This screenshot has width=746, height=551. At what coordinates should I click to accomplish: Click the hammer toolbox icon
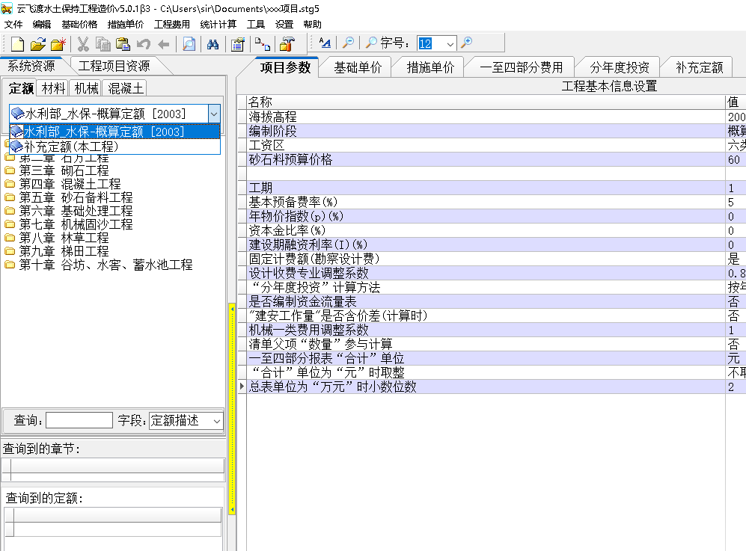coord(287,44)
